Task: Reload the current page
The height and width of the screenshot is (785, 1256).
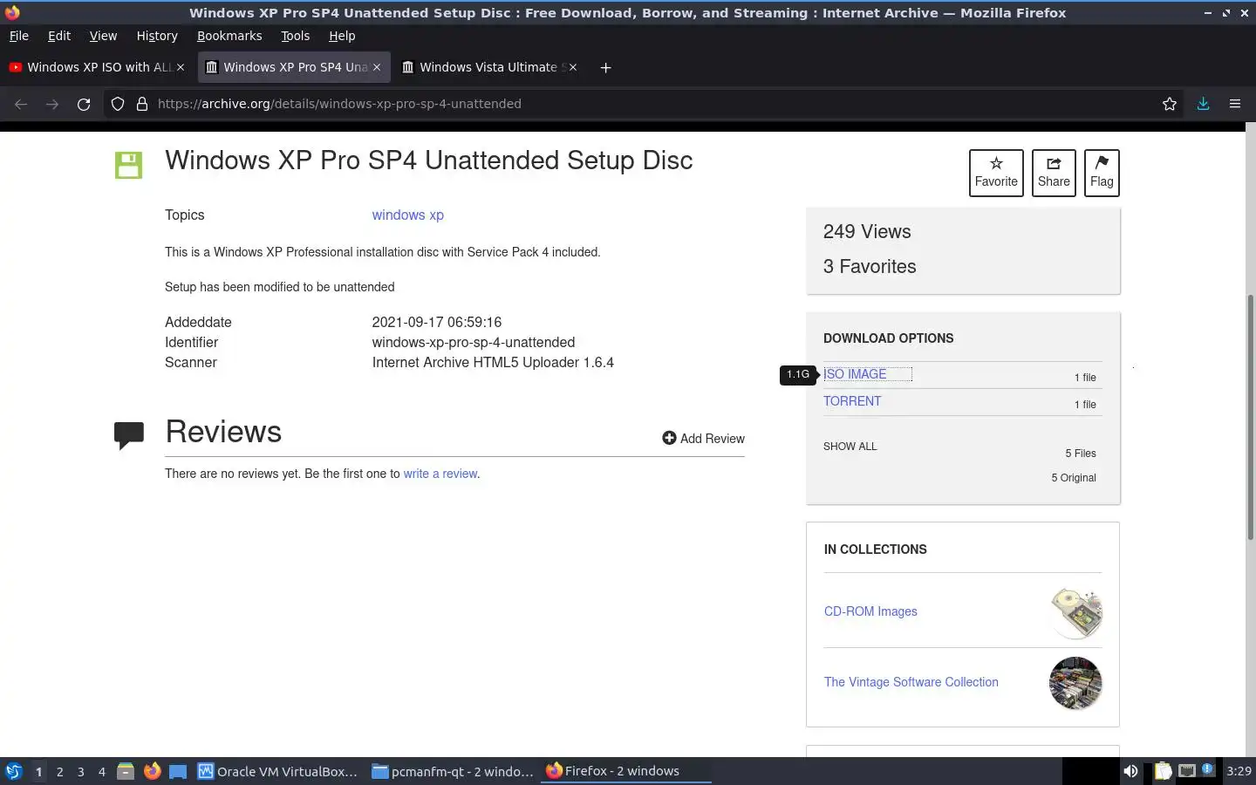Action: tap(84, 104)
